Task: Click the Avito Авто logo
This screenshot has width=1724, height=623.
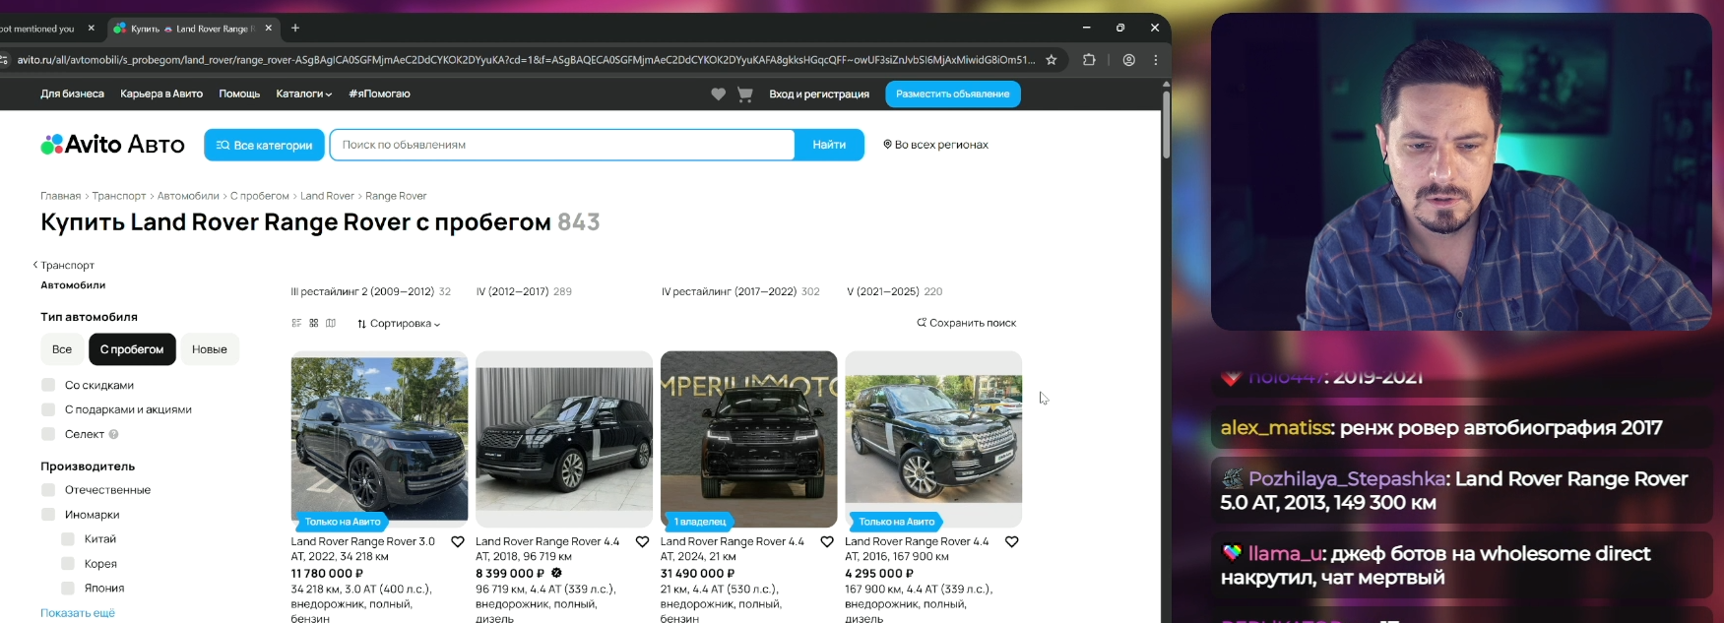Action: click(112, 145)
